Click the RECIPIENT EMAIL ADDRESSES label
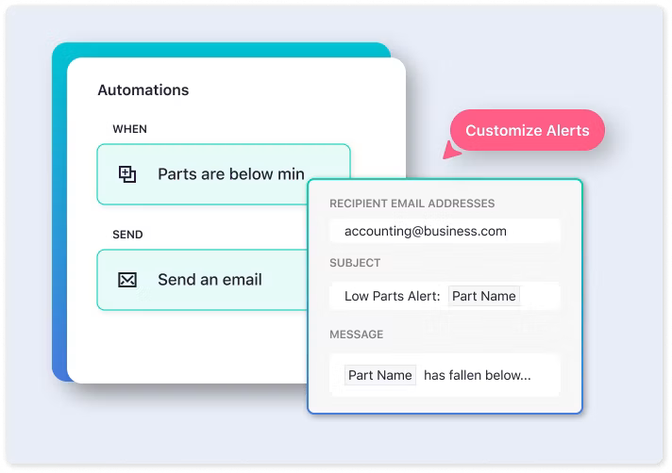The image size is (672, 473). coord(412,204)
